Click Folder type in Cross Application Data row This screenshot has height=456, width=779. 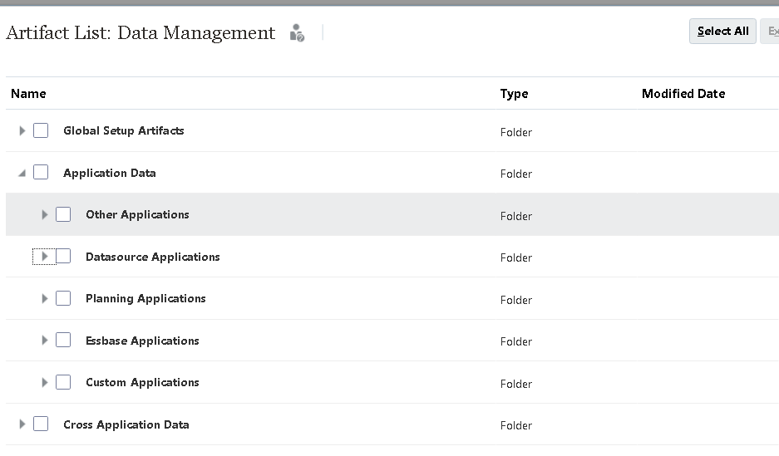[516, 426]
